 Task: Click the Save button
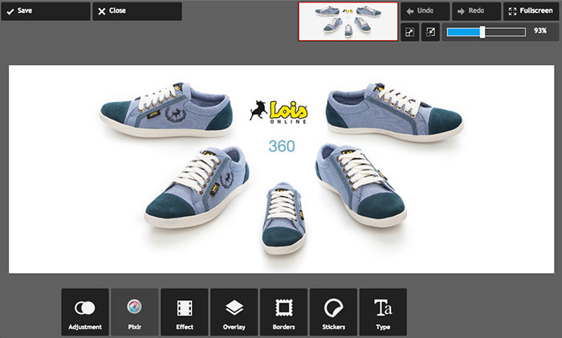(x=46, y=11)
